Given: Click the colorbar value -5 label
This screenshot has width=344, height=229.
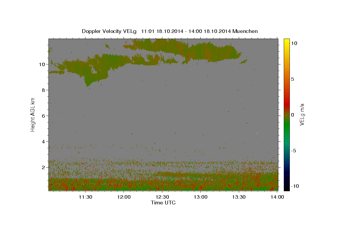Looking at the screenshot, I should tap(294, 151).
